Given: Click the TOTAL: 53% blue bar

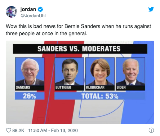Looking at the screenshot, I should pos(100,96).
